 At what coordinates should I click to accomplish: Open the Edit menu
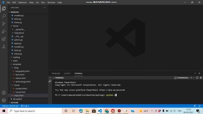pyautogui.click(x=14, y=3)
